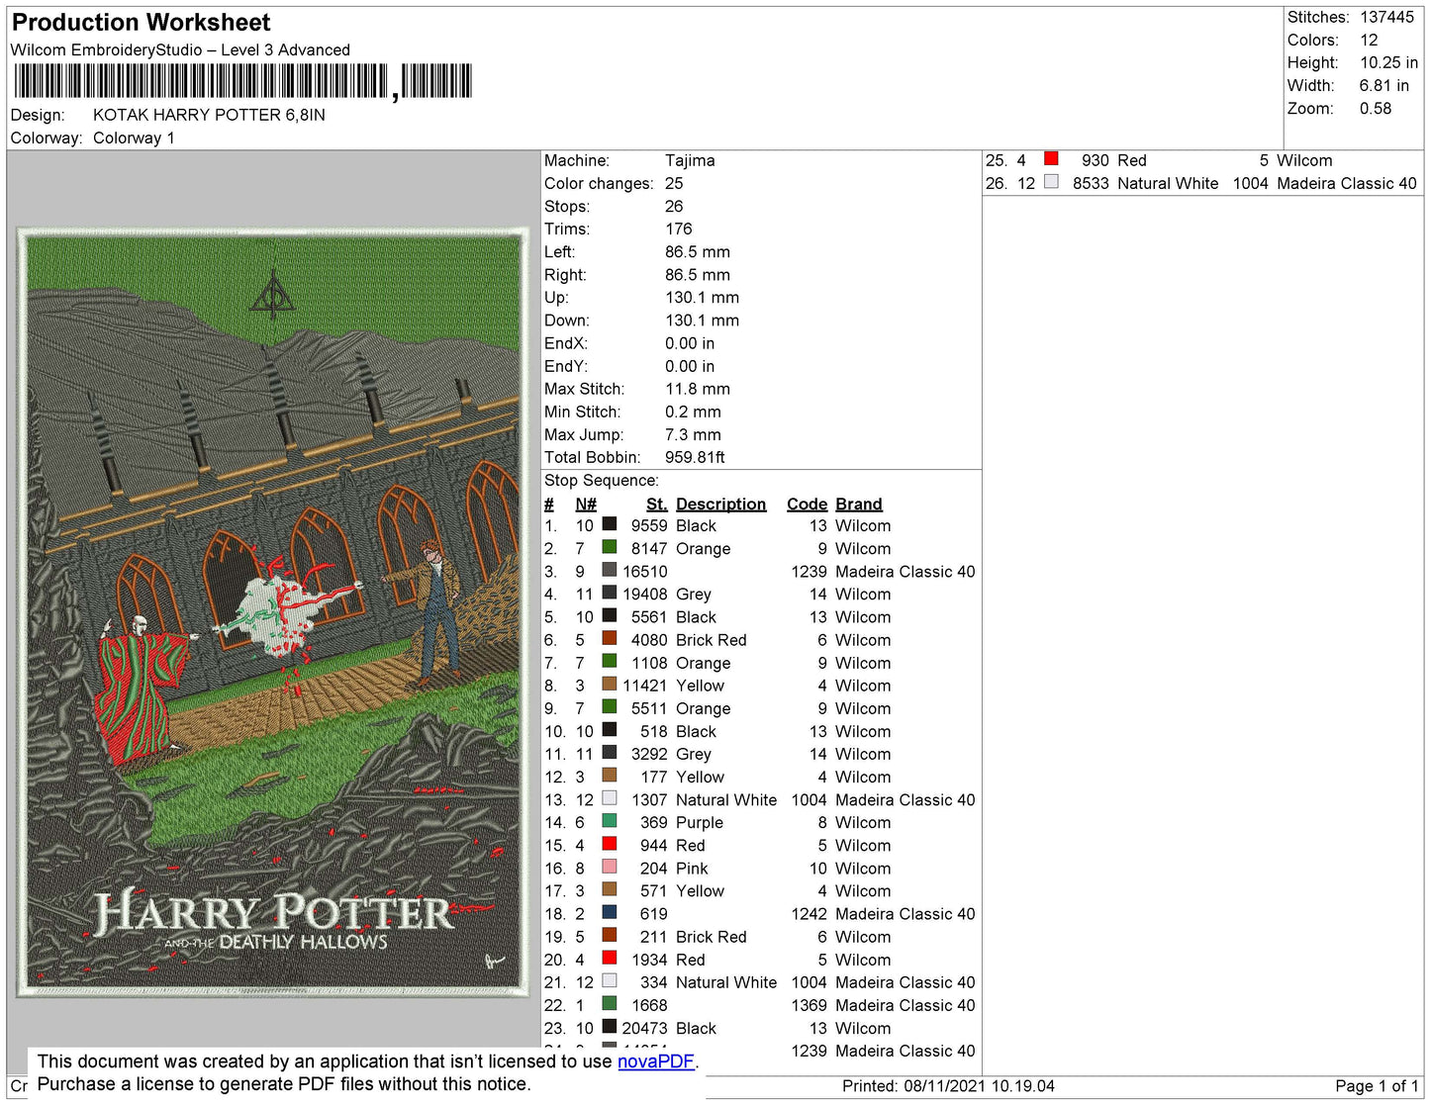
Task: Select the white swatch in stop row 13
Action: coord(610,798)
